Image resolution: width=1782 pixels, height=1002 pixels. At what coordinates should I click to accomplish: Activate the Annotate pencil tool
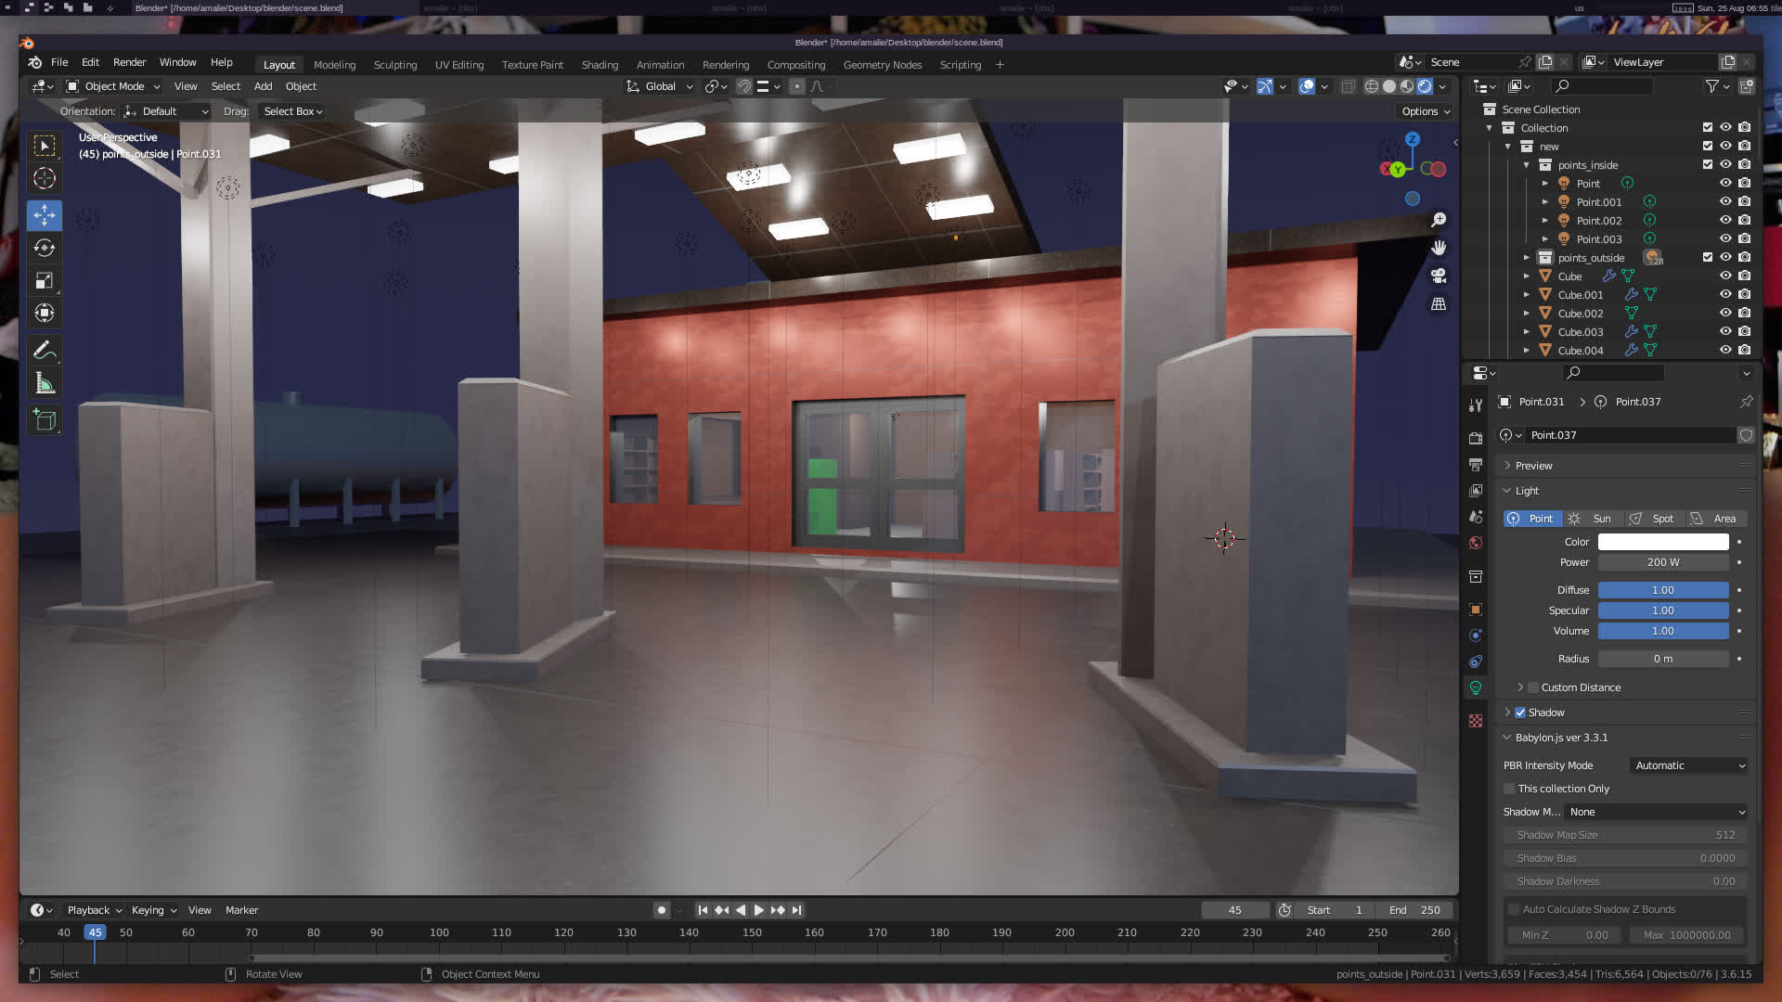coord(44,351)
